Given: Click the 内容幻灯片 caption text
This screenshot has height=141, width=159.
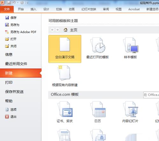Looking at the screenshot, I should pos(130,121).
